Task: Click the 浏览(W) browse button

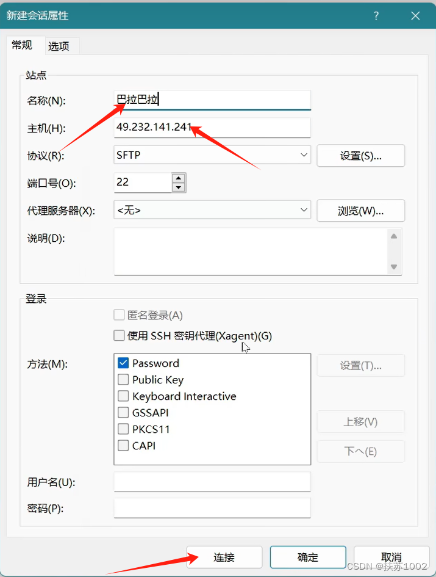Action: [x=360, y=210]
